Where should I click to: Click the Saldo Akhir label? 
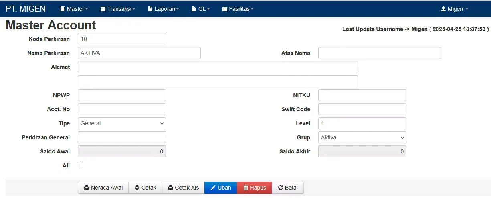click(295, 151)
